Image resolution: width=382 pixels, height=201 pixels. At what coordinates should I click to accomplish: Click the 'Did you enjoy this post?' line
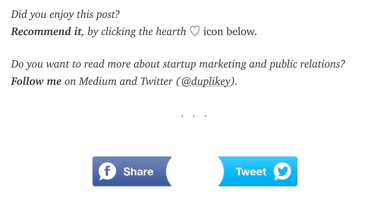[x=65, y=14]
